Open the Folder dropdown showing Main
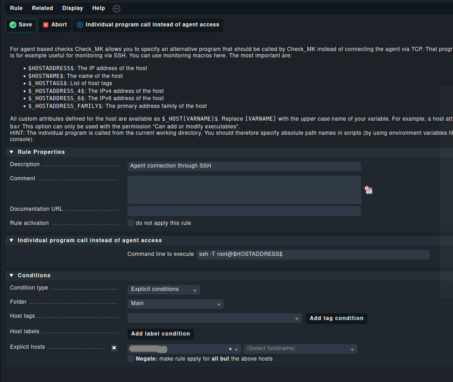 point(175,304)
